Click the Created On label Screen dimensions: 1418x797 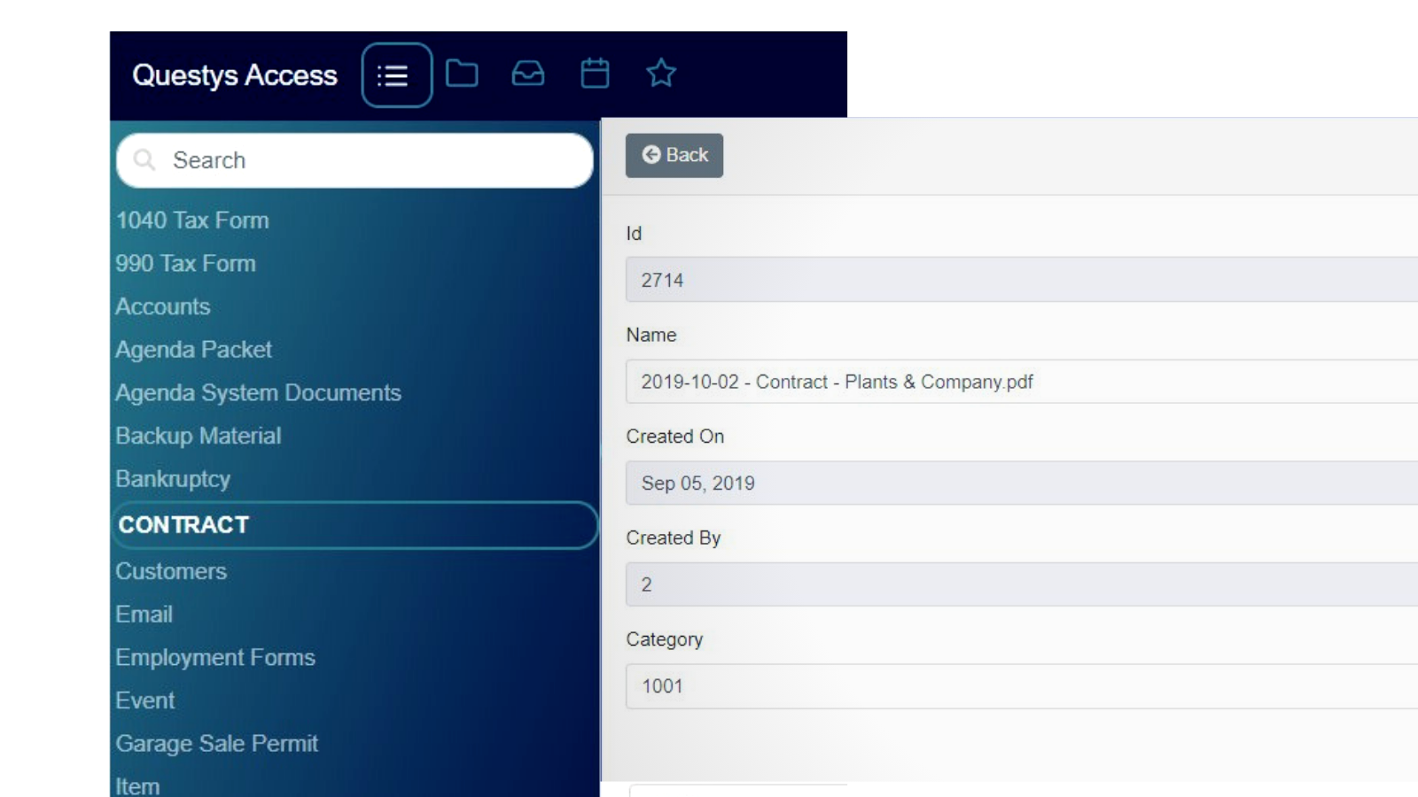coord(675,437)
